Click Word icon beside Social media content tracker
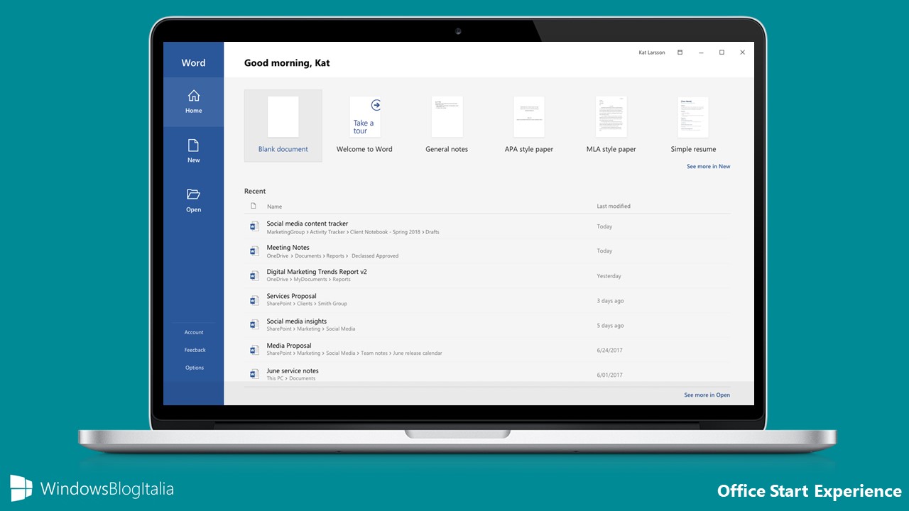The width and height of the screenshot is (909, 511). point(254,227)
